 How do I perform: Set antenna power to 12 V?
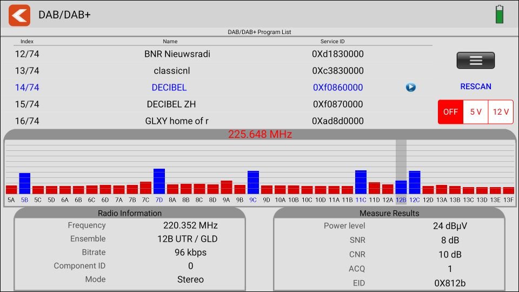click(501, 112)
